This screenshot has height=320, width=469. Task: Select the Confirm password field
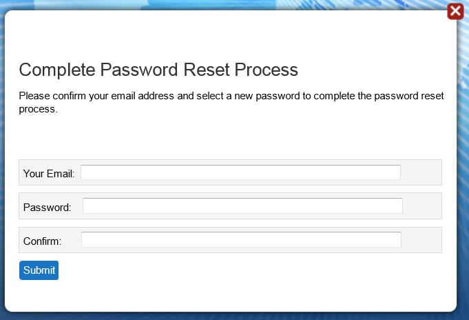(241, 240)
